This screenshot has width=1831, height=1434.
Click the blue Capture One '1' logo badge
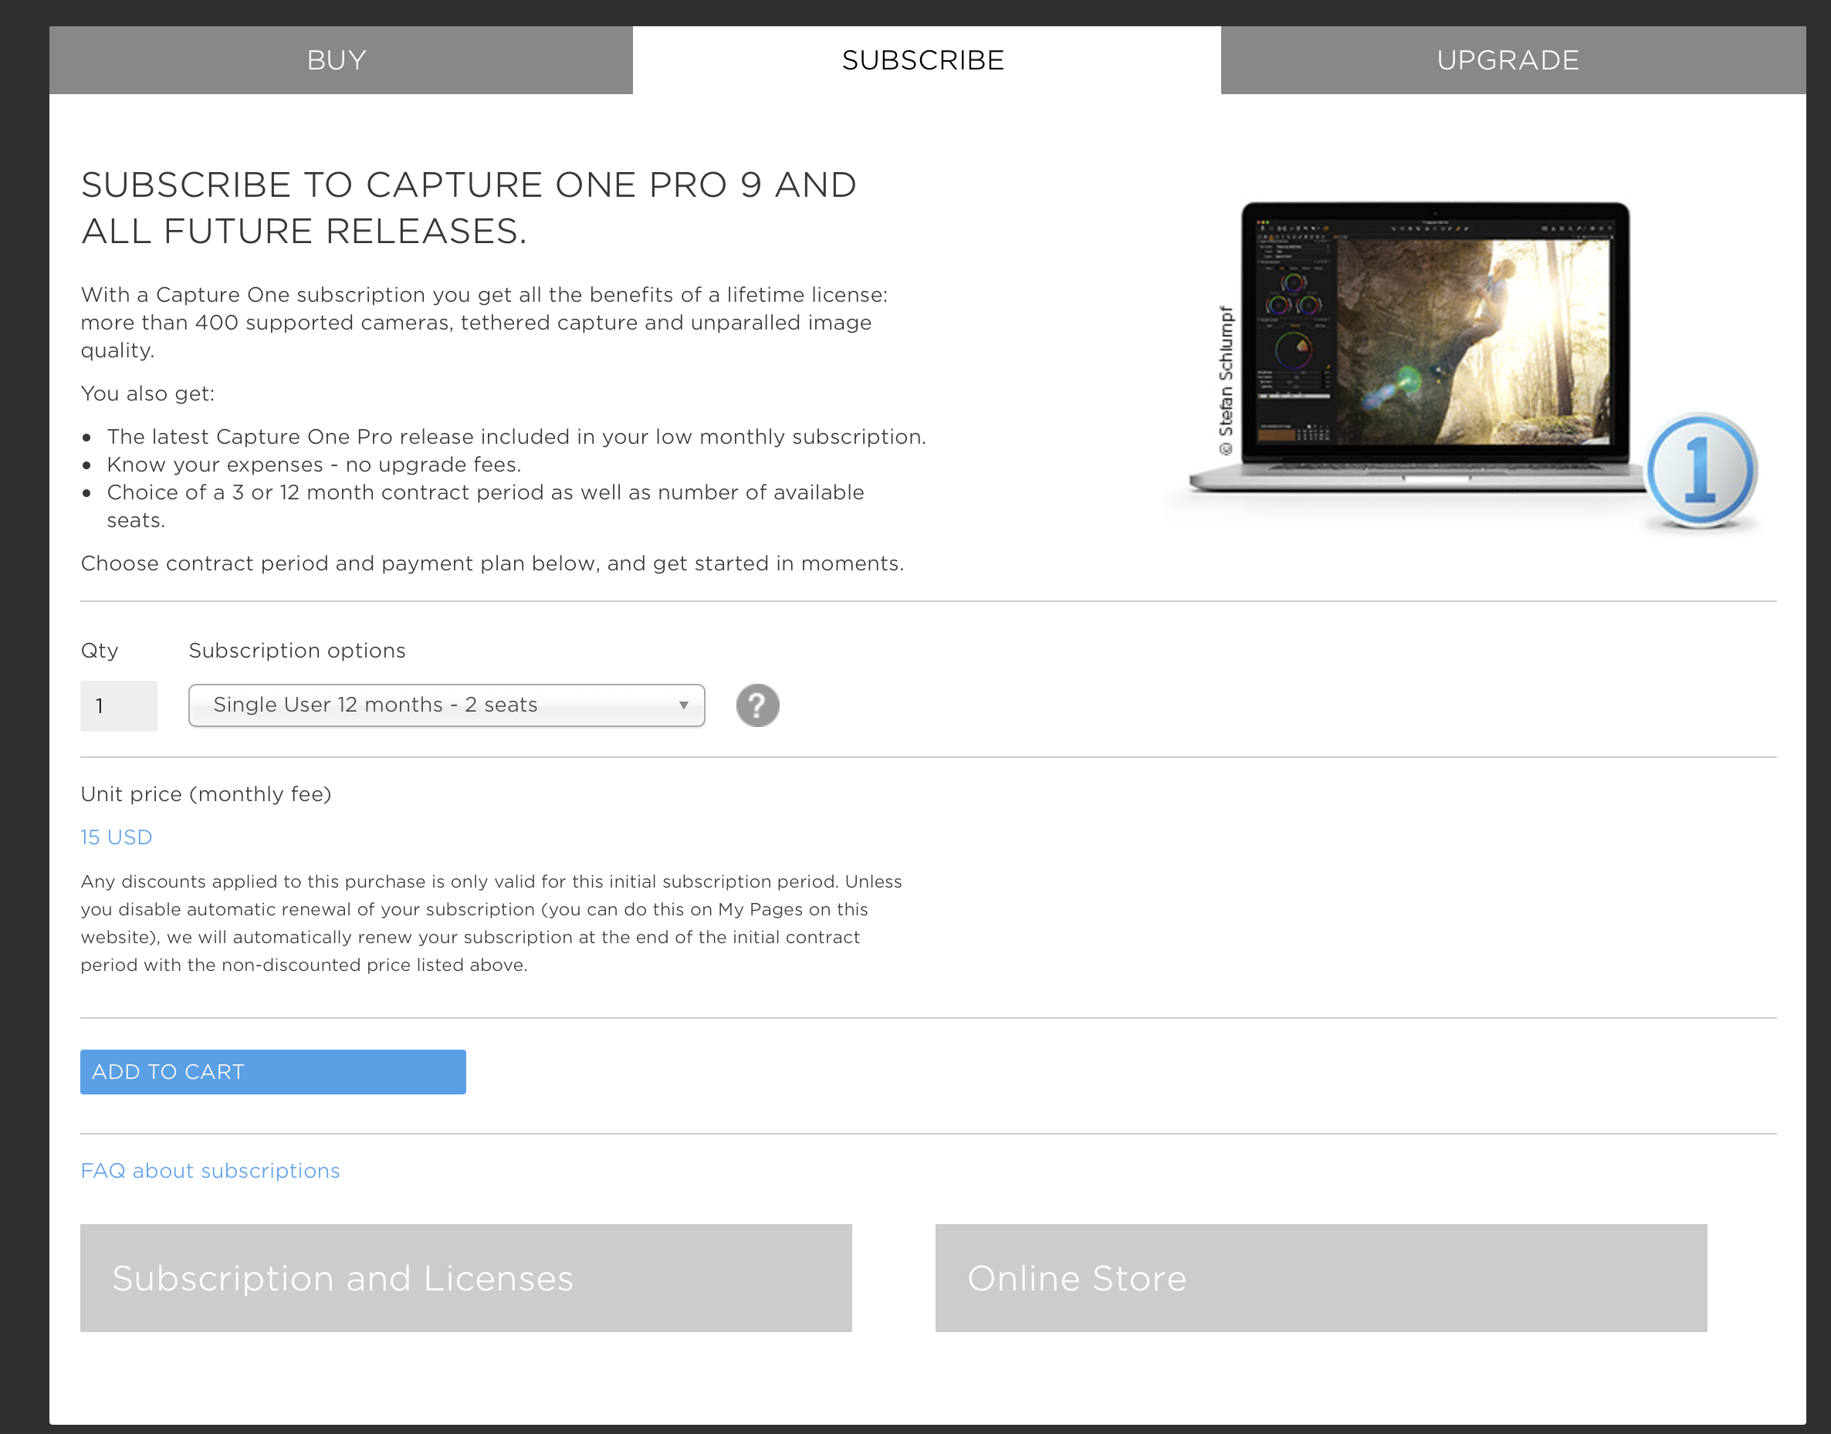1702,470
